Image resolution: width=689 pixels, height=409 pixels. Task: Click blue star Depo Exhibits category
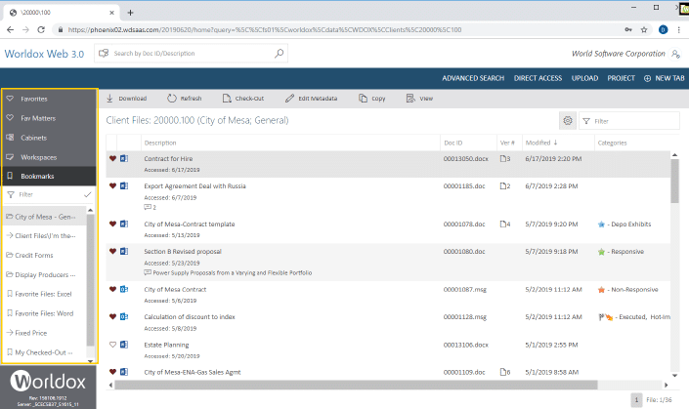point(602,225)
